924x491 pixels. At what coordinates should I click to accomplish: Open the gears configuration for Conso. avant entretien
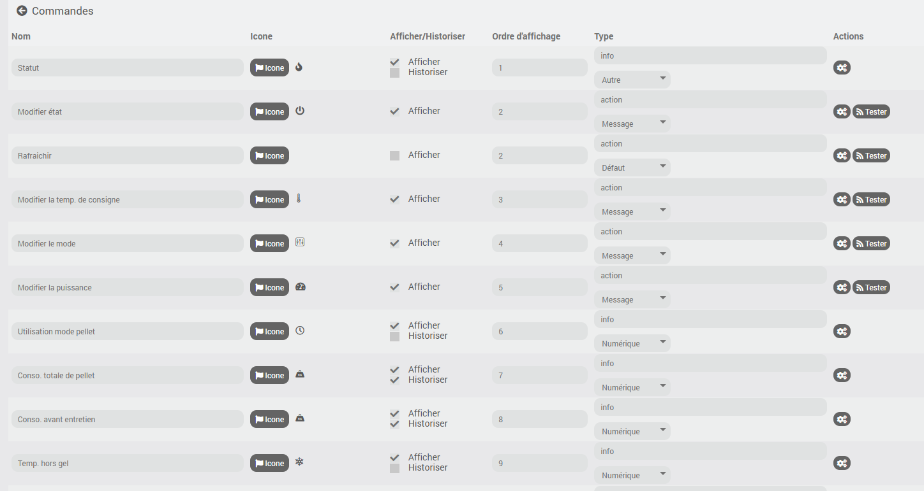(842, 419)
